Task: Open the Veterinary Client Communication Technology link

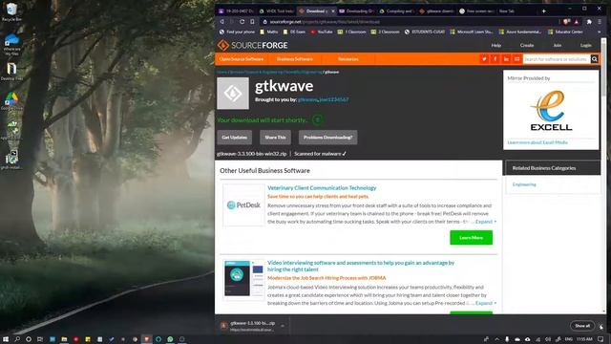Action: point(322,188)
